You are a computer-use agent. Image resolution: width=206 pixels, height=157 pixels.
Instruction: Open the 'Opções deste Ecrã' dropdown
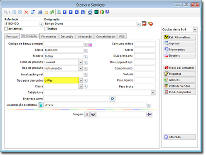point(195,30)
